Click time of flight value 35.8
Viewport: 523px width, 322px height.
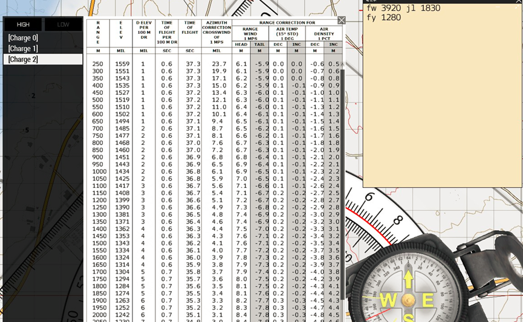pyautogui.click(x=193, y=272)
